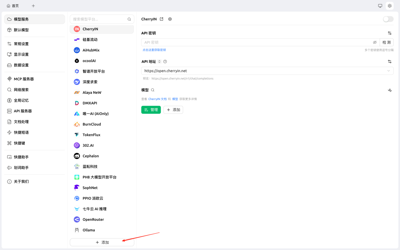Click 添加 provider button below Ollama
Image resolution: width=400 pixels, height=250 pixels.
[x=102, y=242]
